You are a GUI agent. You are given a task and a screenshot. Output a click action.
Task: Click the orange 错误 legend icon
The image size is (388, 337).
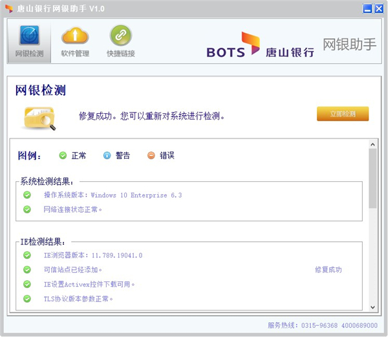pos(151,155)
